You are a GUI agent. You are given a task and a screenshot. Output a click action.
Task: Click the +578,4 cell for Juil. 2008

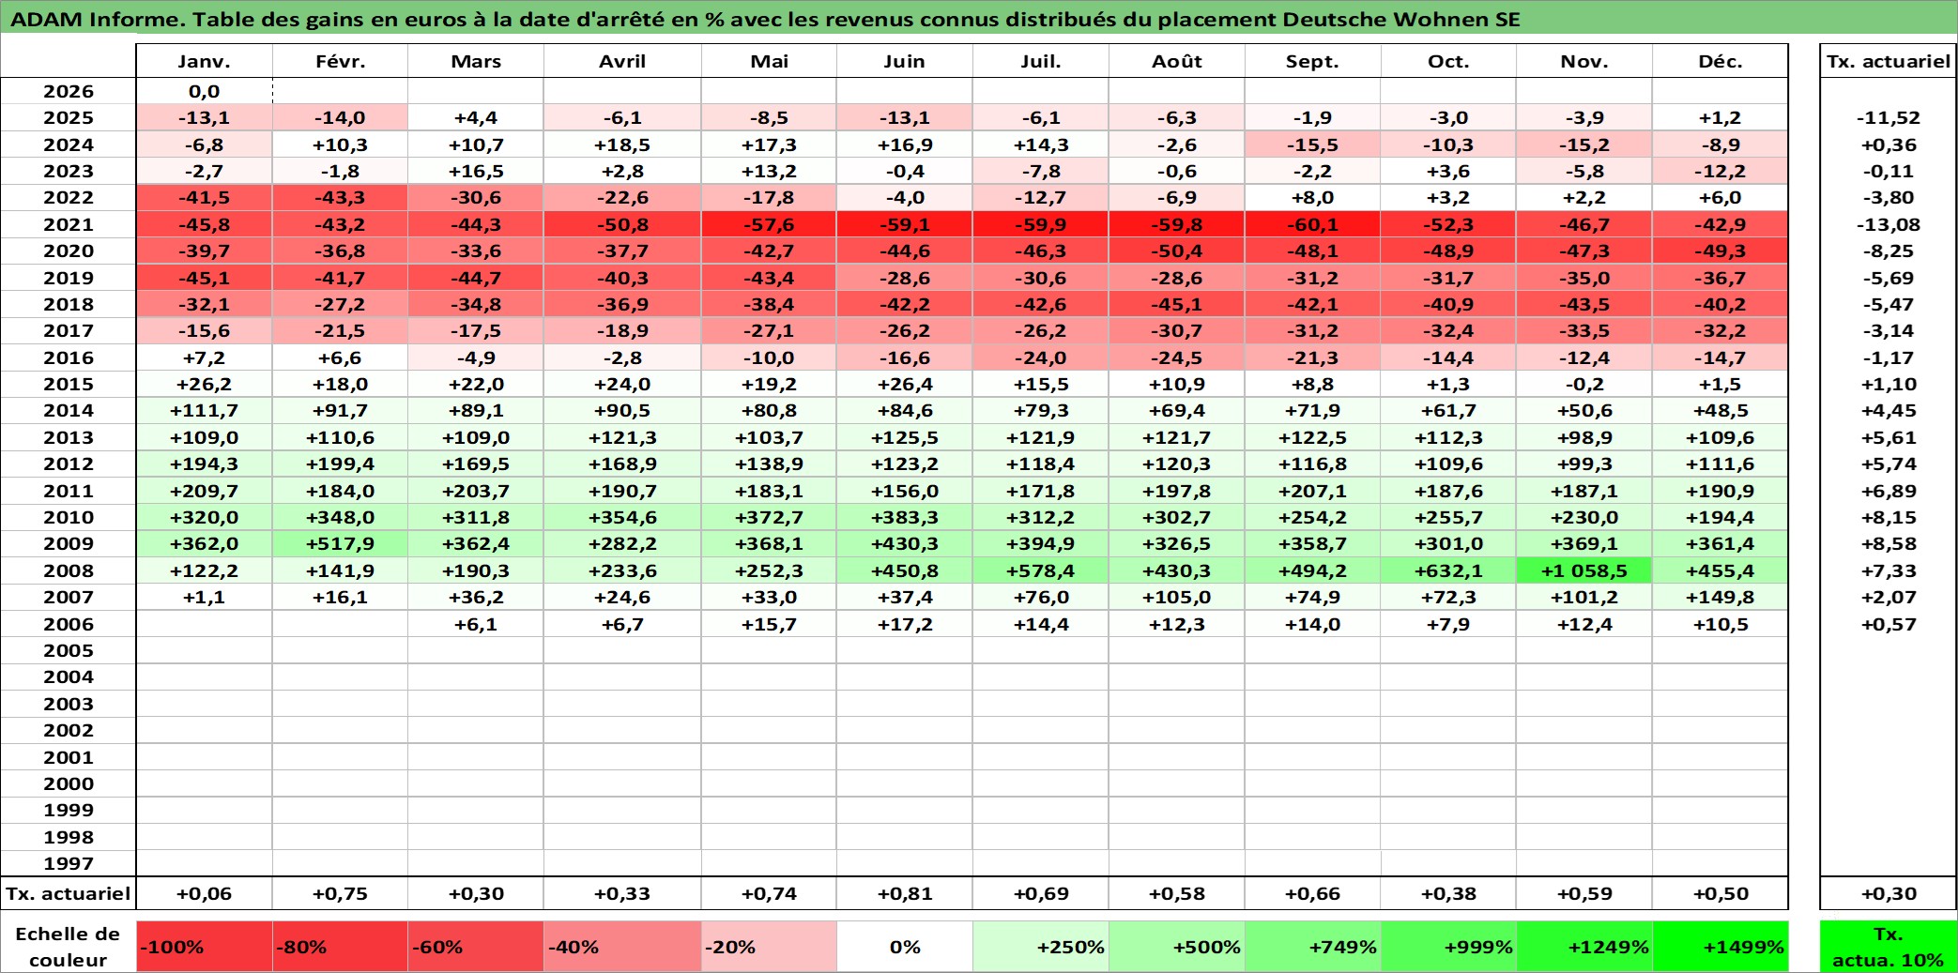pos(1041,570)
